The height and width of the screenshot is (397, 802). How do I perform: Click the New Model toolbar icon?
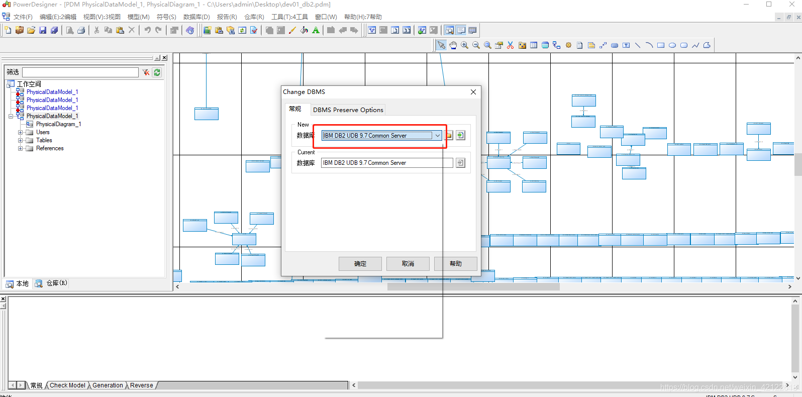[x=8, y=30]
